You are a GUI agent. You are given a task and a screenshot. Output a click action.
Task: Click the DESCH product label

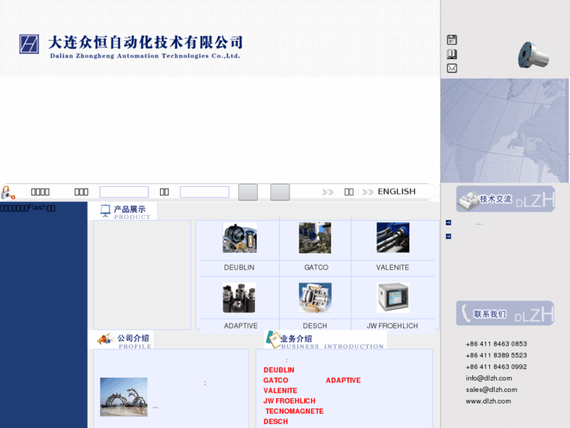tap(315, 326)
